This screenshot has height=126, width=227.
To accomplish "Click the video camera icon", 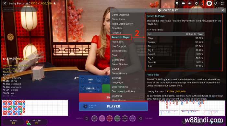I will (184, 3).
